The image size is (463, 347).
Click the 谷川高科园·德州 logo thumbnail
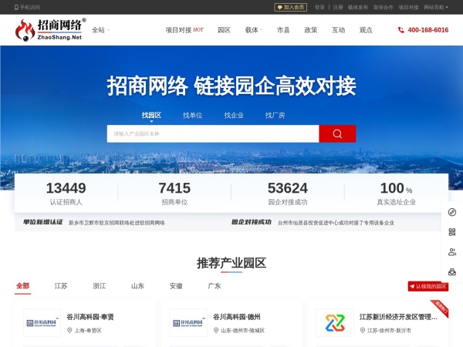(188, 323)
